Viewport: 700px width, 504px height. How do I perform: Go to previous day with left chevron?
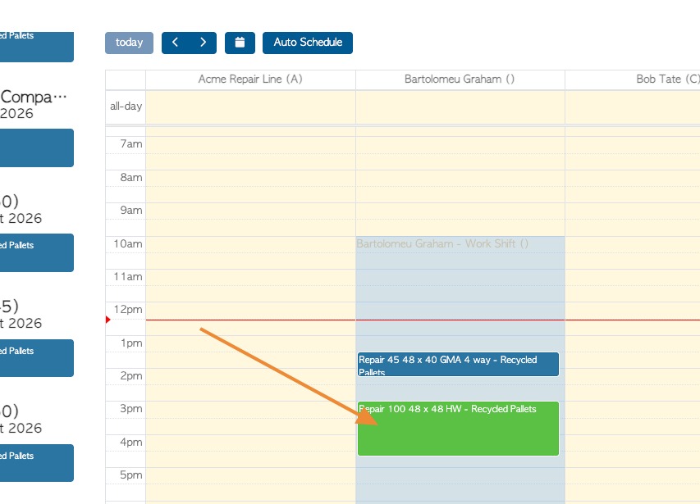coord(175,43)
